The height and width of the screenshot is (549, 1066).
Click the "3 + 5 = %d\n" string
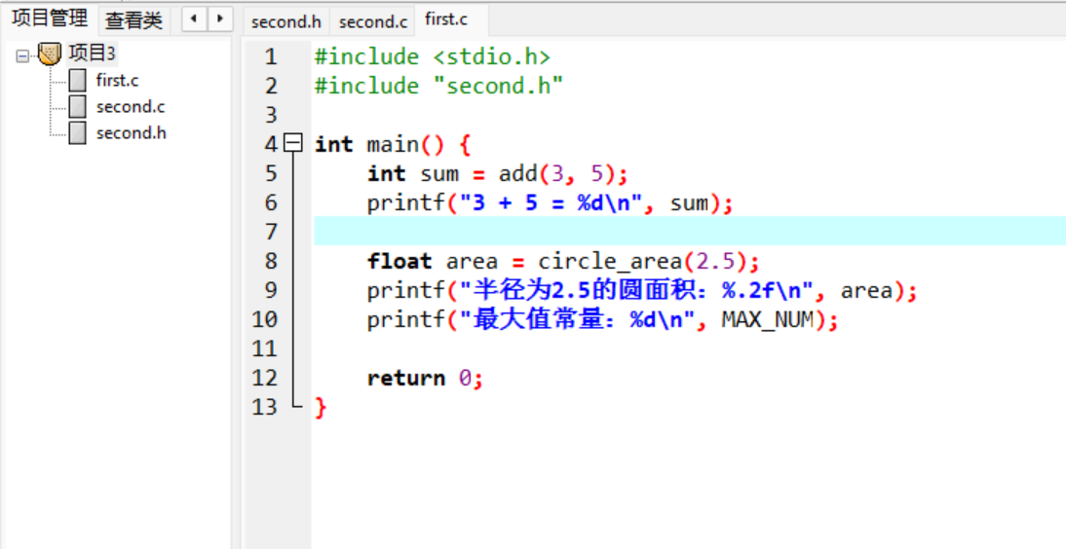point(551,202)
